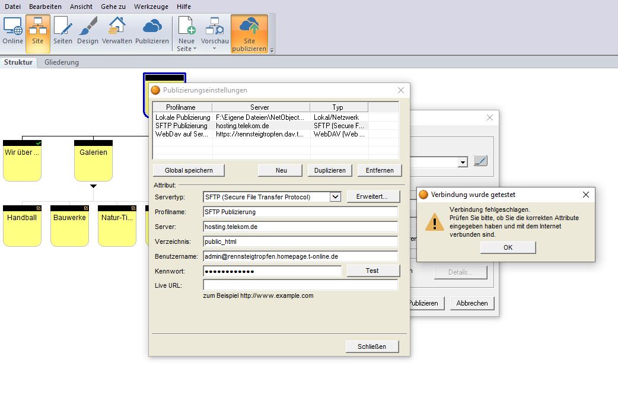
Task: Click into the Live URL field
Action: point(300,285)
